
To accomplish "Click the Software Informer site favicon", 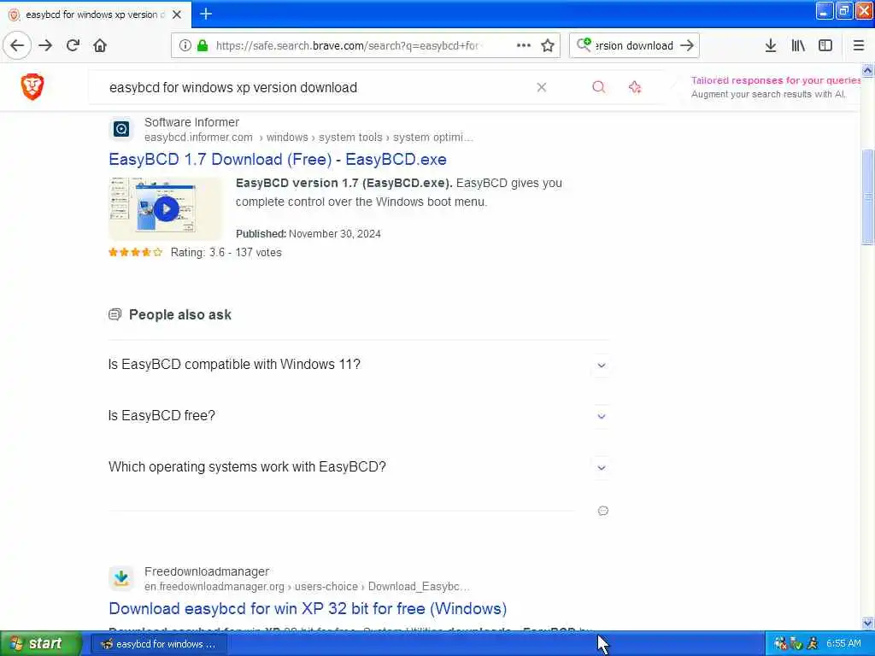I will click(121, 129).
